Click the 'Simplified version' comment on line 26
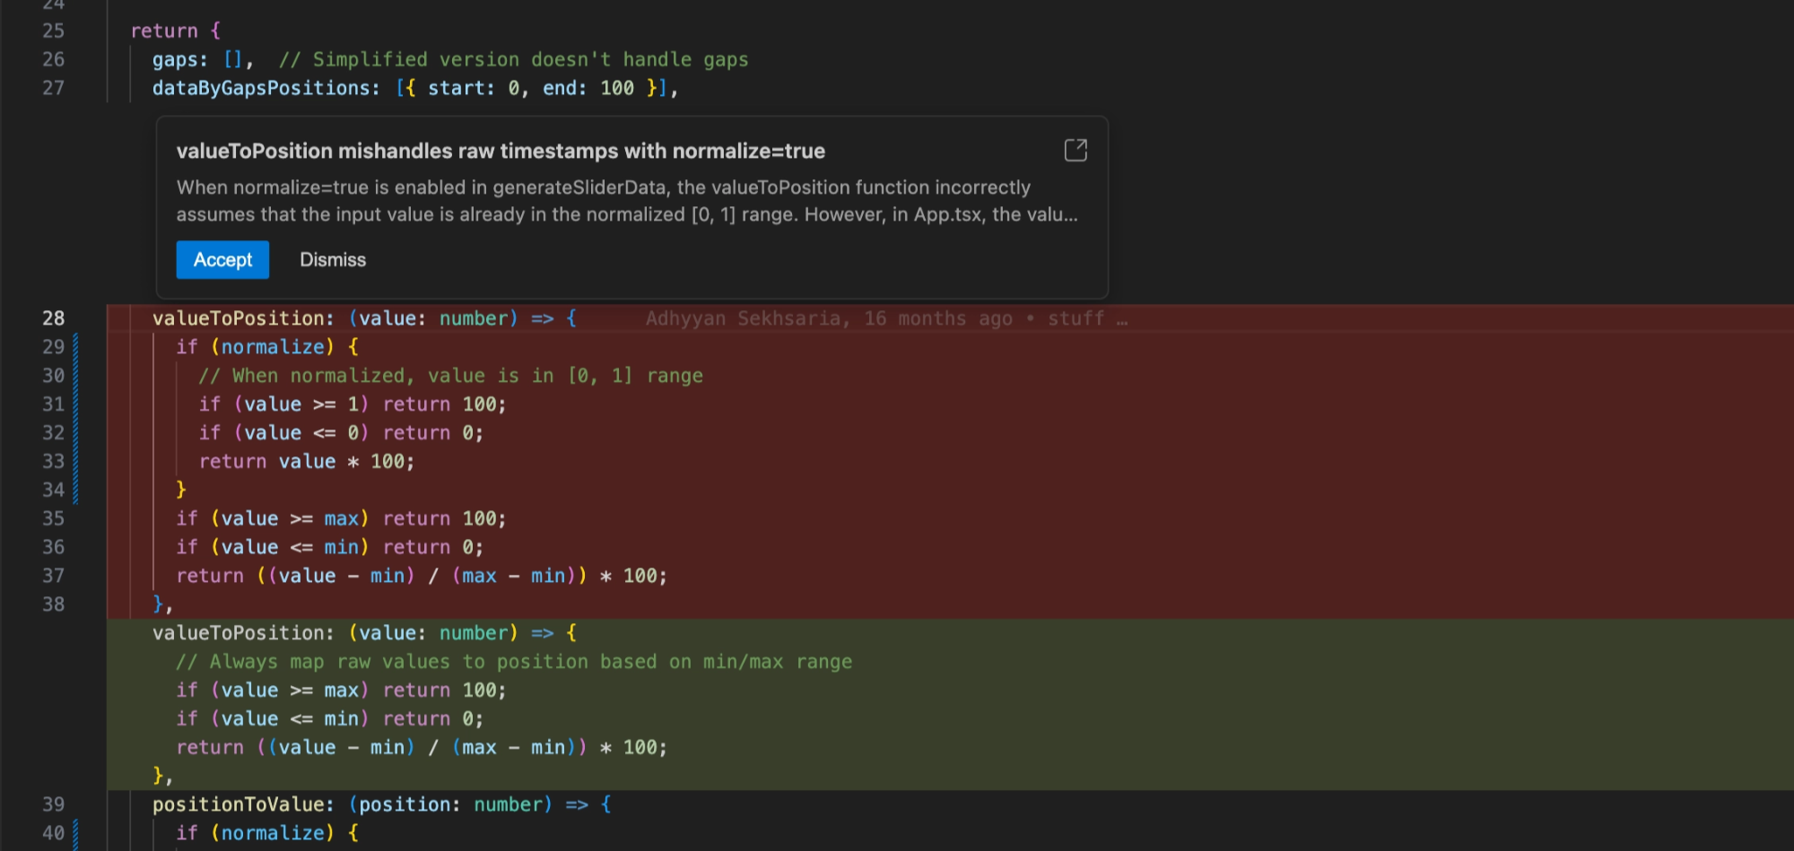Screen dimensions: 1794x851 tap(513, 59)
